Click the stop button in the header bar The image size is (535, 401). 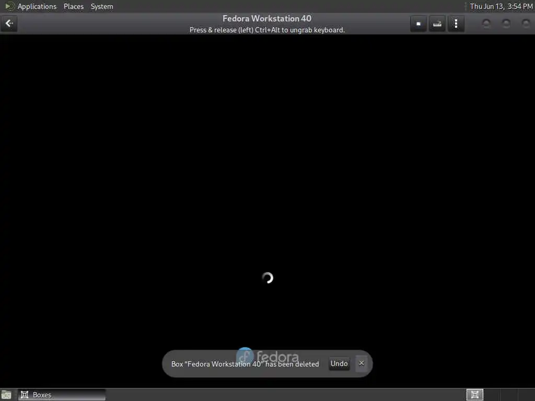(418, 23)
